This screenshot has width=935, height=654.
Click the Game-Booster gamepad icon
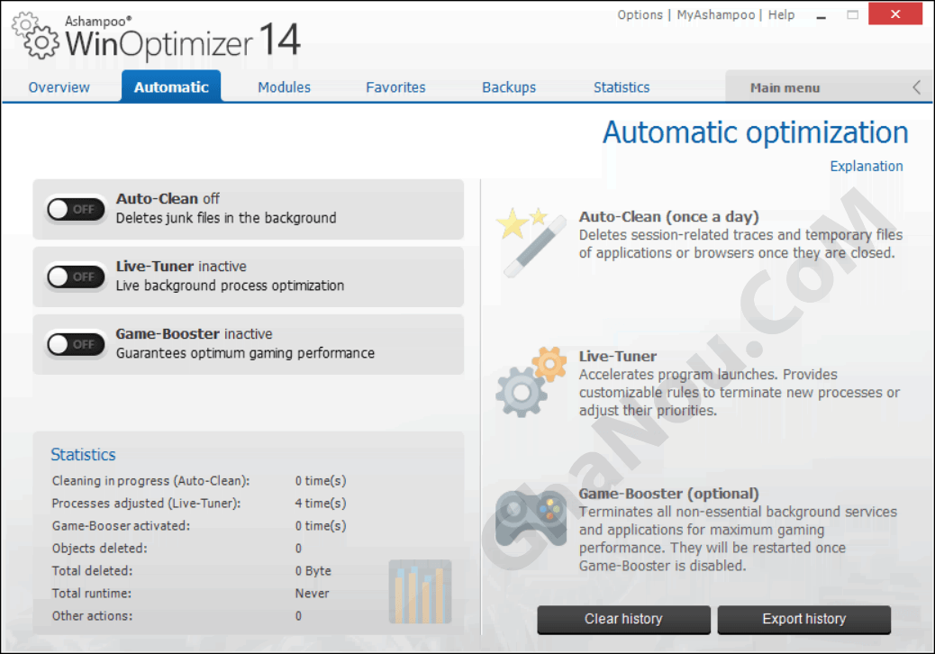coord(531,517)
